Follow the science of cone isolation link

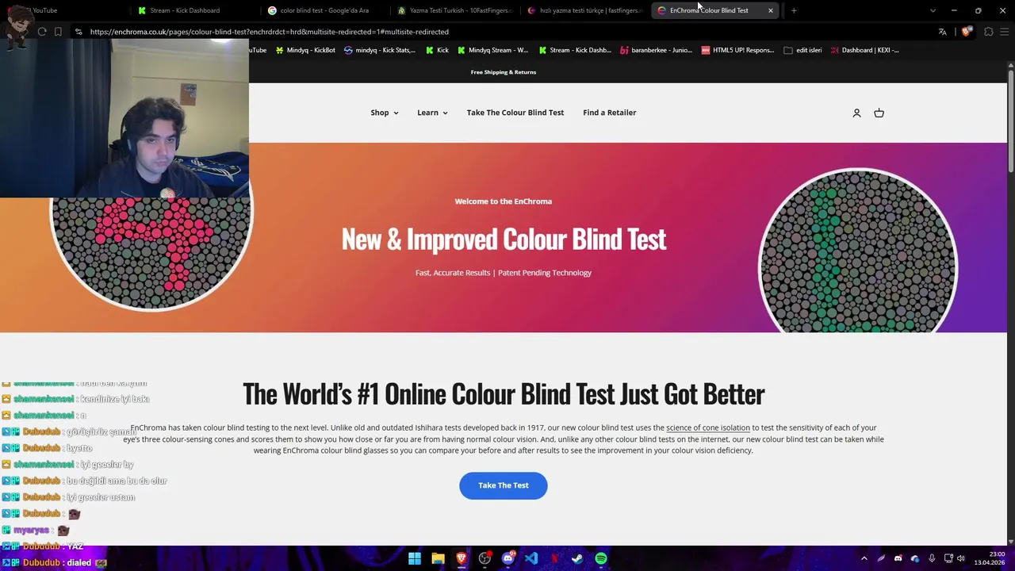(x=708, y=427)
